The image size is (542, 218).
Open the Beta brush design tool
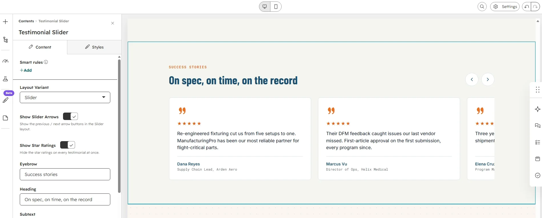[5, 100]
